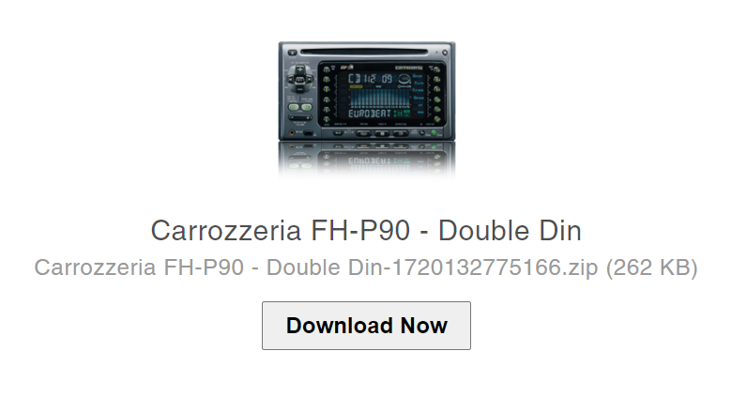This screenshot has width=732, height=397.
Task: Click the audio jack at stereo bottom-left
Action: 292,132
